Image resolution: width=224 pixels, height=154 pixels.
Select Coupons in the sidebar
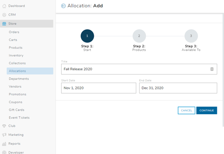coord(16,102)
